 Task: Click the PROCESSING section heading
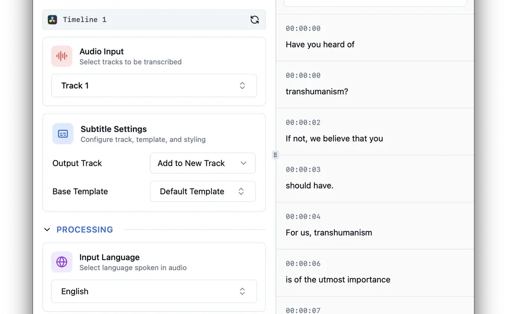click(x=85, y=230)
